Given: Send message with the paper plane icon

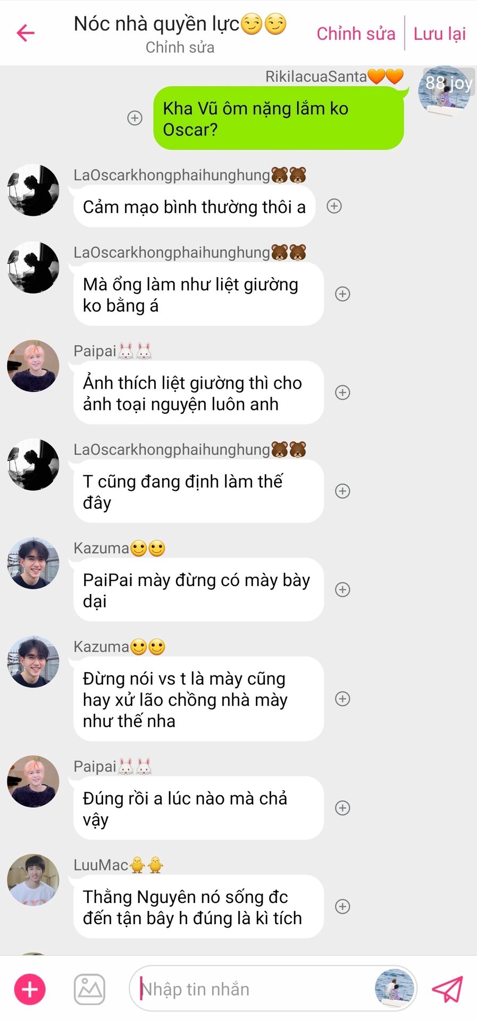Looking at the screenshot, I should point(447,989).
